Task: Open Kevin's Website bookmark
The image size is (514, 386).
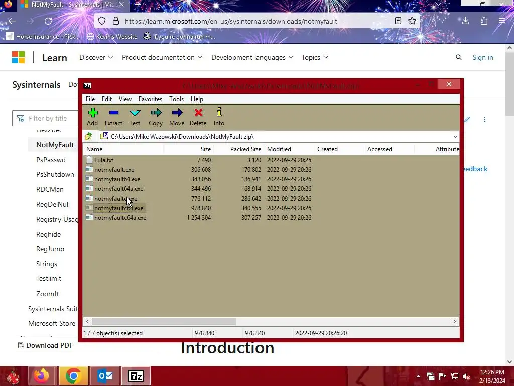Action: [112, 36]
